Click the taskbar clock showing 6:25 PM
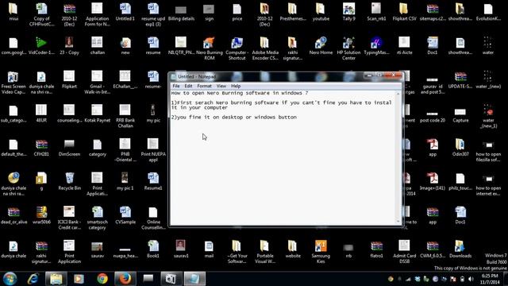The height and width of the screenshot is (286, 508). pyautogui.click(x=490, y=279)
